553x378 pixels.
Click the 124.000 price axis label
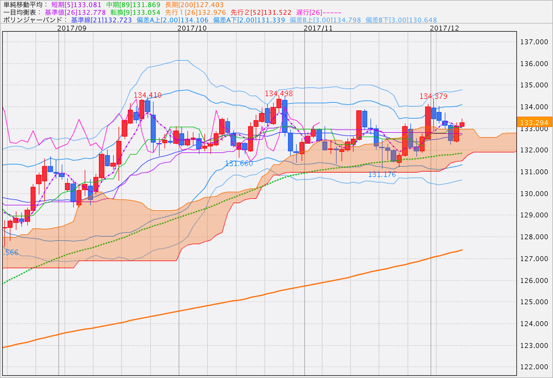tap(534, 324)
